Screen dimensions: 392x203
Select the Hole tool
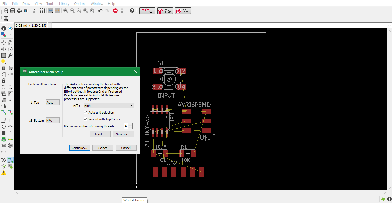click(3, 146)
